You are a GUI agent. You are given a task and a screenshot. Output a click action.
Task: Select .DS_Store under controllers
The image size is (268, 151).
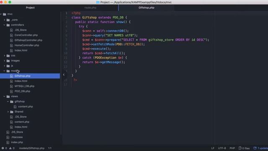[21, 30]
